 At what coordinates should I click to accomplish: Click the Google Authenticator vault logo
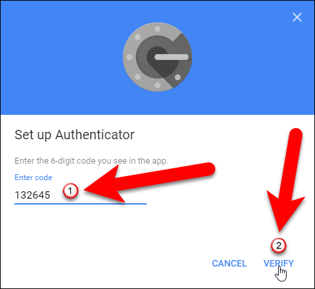[x=157, y=57]
